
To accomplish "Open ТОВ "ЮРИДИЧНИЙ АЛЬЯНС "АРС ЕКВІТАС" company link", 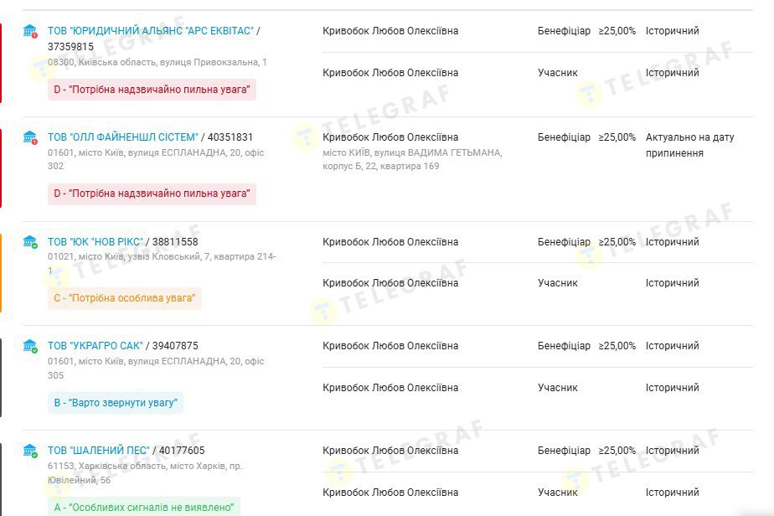I will (x=151, y=31).
